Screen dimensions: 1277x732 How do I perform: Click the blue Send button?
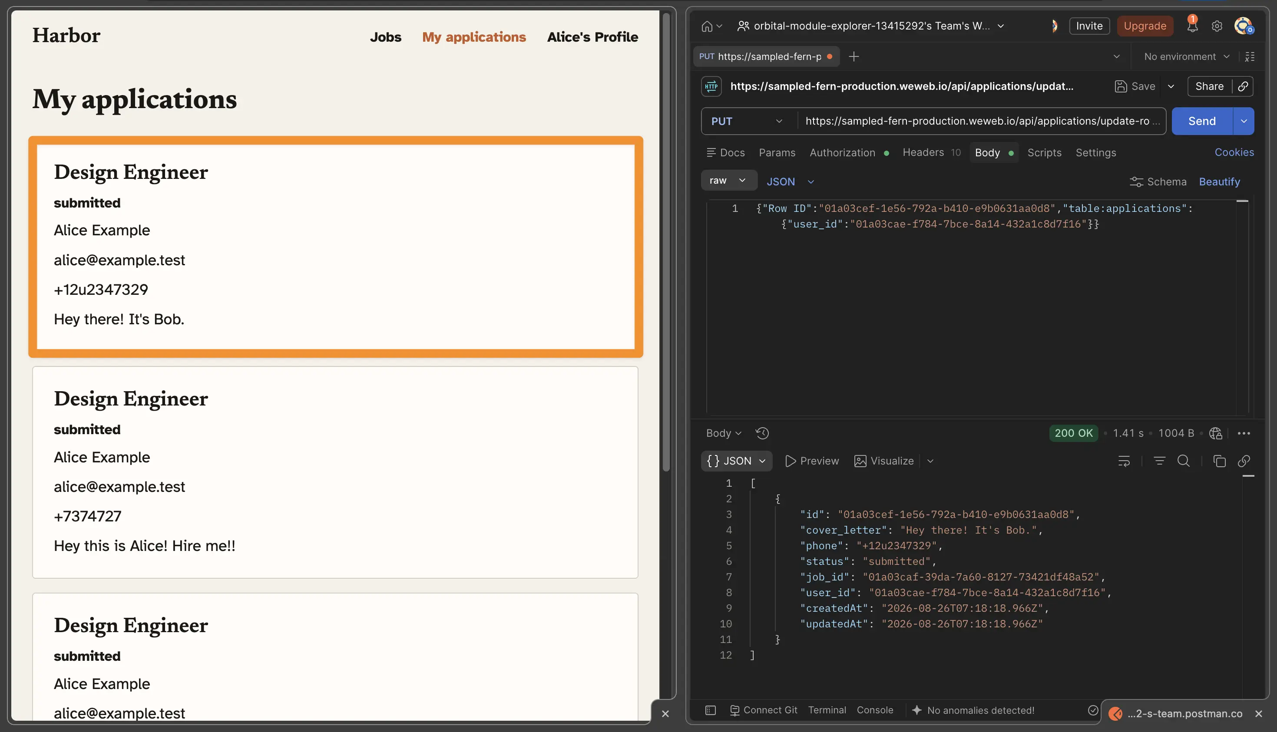point(1201,121)
